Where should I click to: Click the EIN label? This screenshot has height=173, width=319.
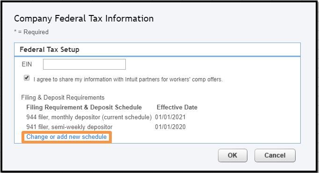[x=27, y=64]
